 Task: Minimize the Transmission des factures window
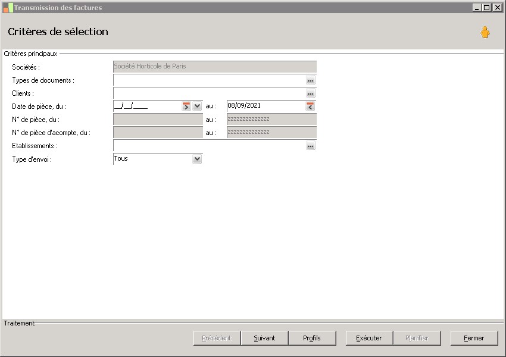point(477,7)
